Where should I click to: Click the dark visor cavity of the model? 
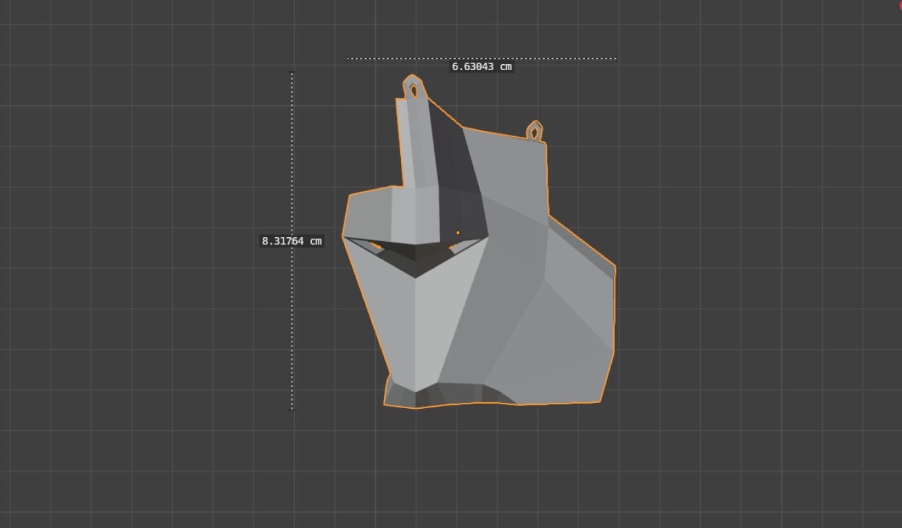pyautogui.click(x=415, y=255)
